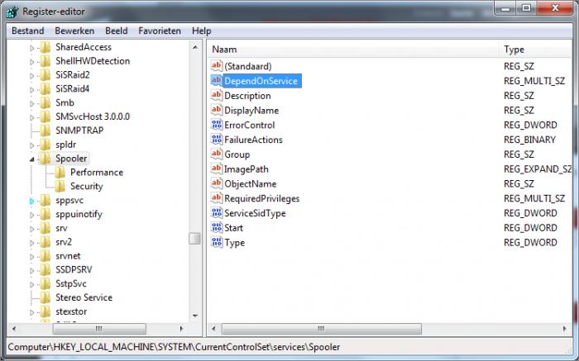Open the Bewerken menu
Image resolution: width=579 pixels, height=361 pixels.
pos(74,31)
